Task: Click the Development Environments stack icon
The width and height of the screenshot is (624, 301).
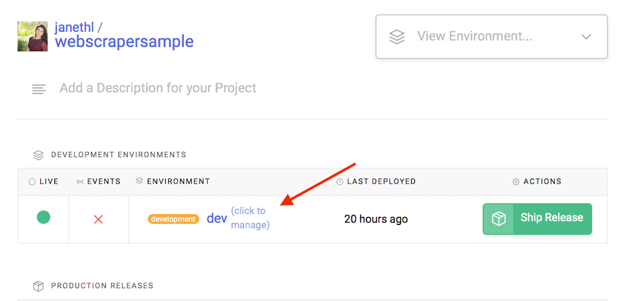Action: 38,155
